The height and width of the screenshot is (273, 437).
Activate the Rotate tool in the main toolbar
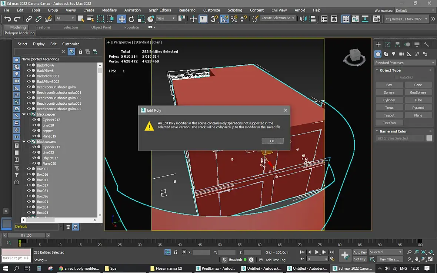(131, 19)
